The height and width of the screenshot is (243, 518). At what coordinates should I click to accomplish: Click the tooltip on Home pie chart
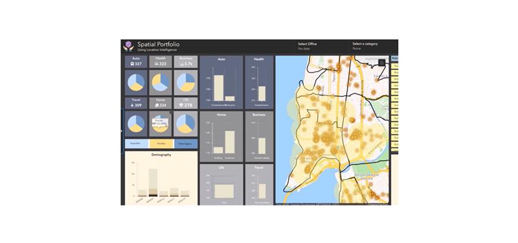click(x=160, y=122)
